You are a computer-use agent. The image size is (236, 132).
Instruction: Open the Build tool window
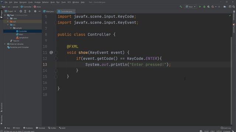62,128
